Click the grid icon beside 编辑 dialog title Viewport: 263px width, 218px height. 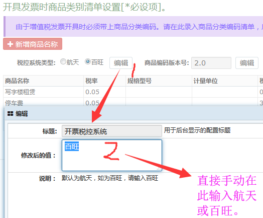[x=10, y=114]
